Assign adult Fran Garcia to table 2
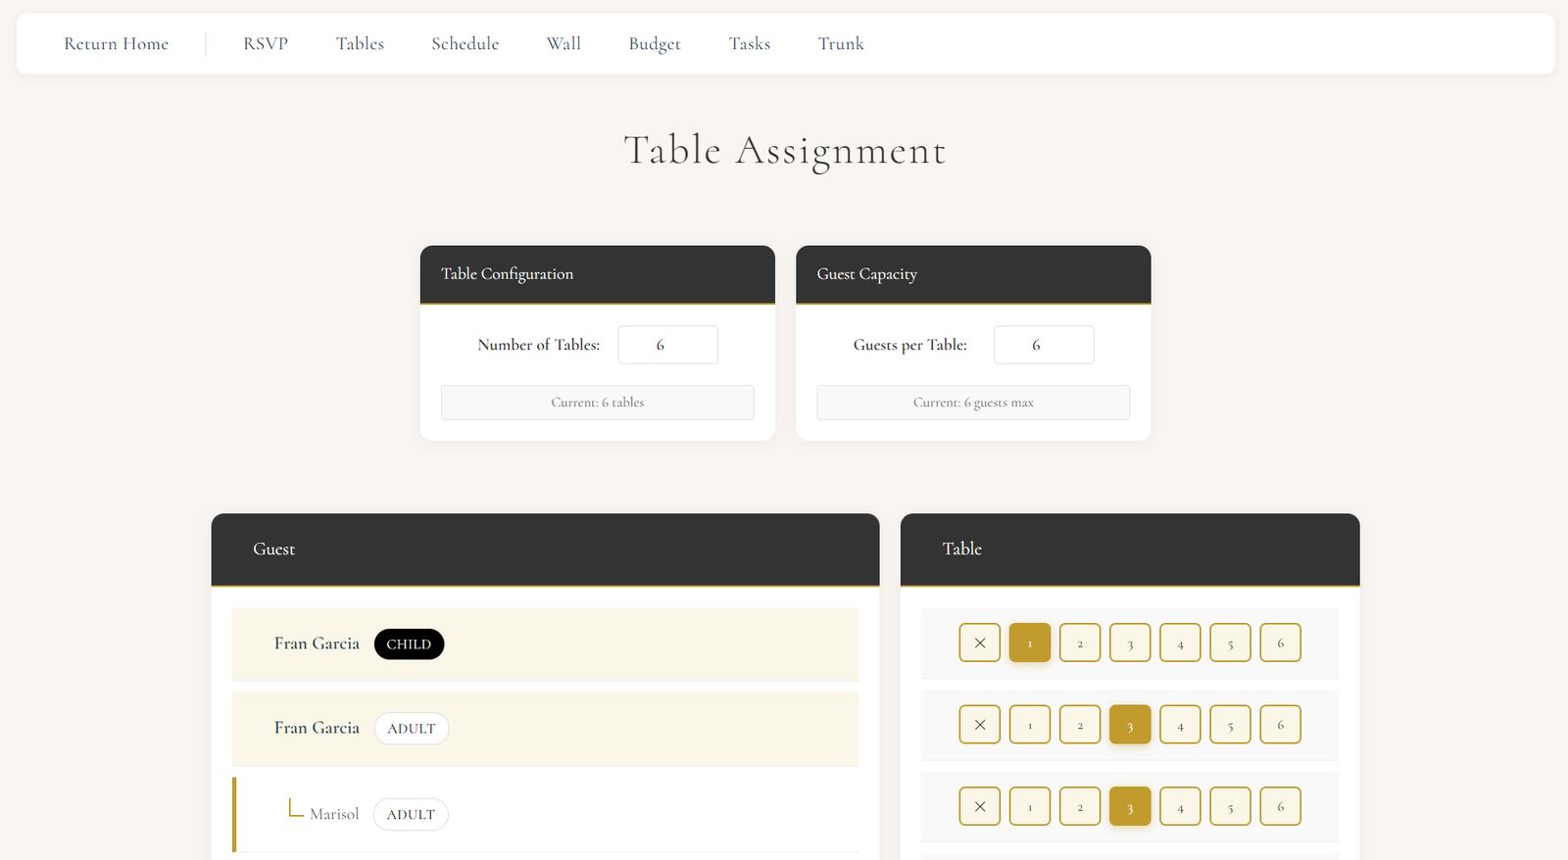The width and height of the screenshot is (1568, 860). pyautogui.click(x=1080, y=725)
